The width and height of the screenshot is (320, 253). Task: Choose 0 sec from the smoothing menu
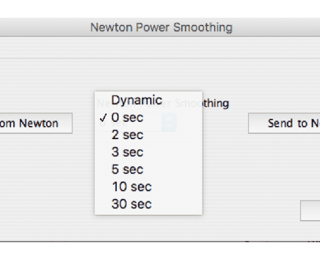127,118
